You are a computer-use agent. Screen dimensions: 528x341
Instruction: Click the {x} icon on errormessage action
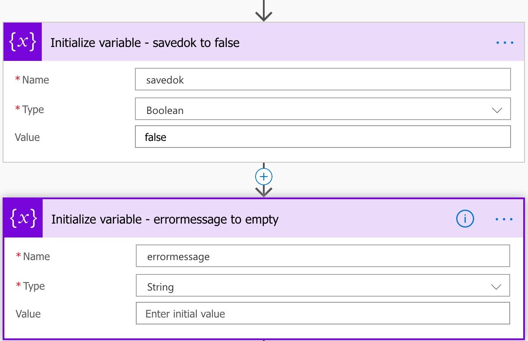[22, 219]
